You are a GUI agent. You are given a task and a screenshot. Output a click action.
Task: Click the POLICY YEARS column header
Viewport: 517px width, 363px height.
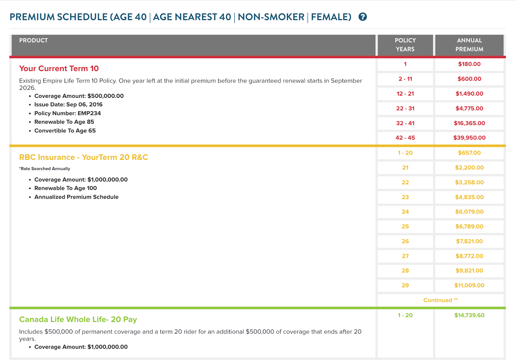tap(405, 45)
